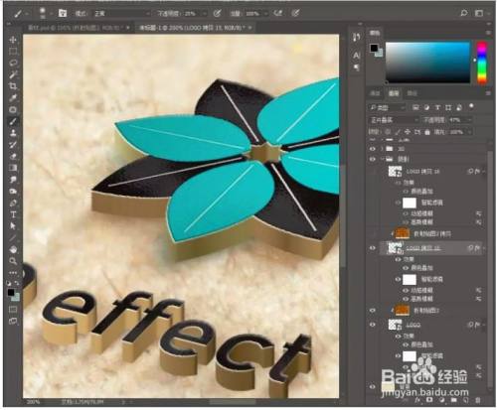Select the Clone Stamp tool
Viewport: 497px width, 410px height.
(x=13, y=133)
